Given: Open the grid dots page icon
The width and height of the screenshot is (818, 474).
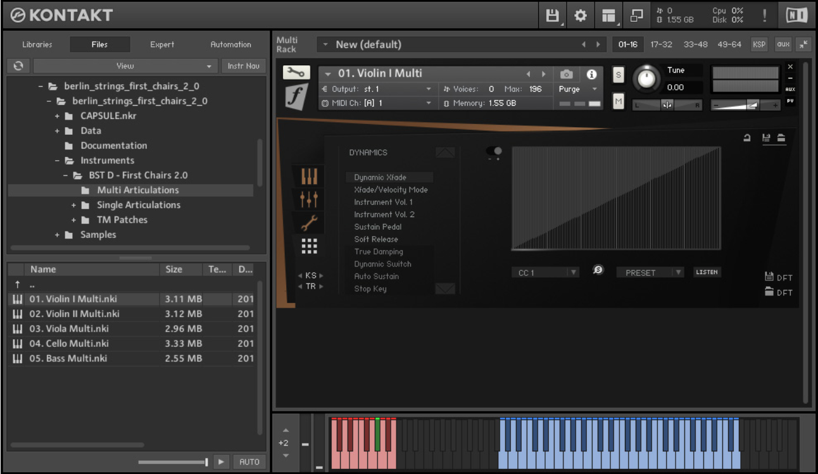Looking at the screenshot, I should point(310,246).
